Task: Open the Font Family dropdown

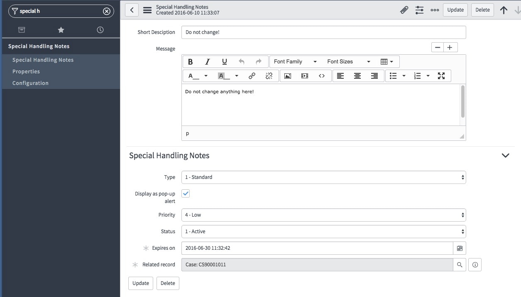Action: click(x=295, y=62)
